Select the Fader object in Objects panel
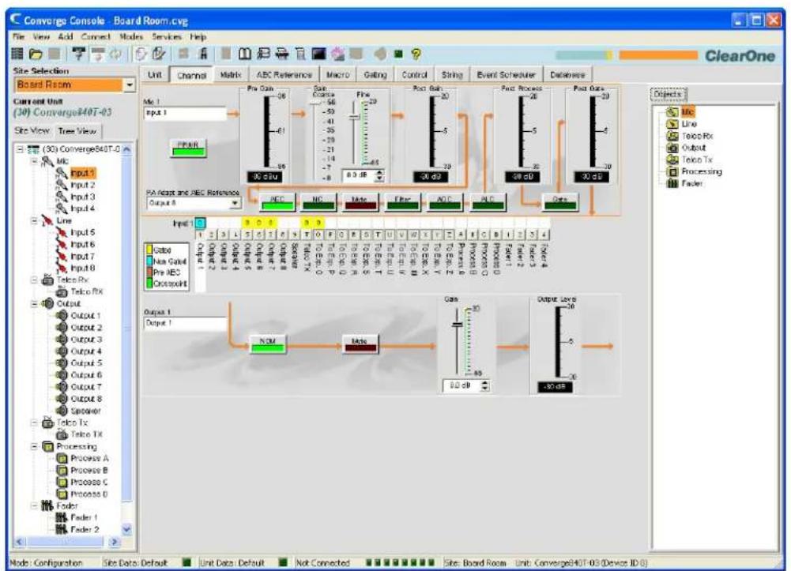Viewport: 791px width, 571px height. pyautogui.click(x=685, y=183)
